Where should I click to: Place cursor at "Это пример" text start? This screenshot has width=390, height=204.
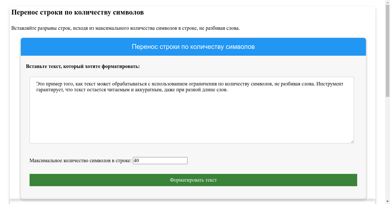point(37,84)
